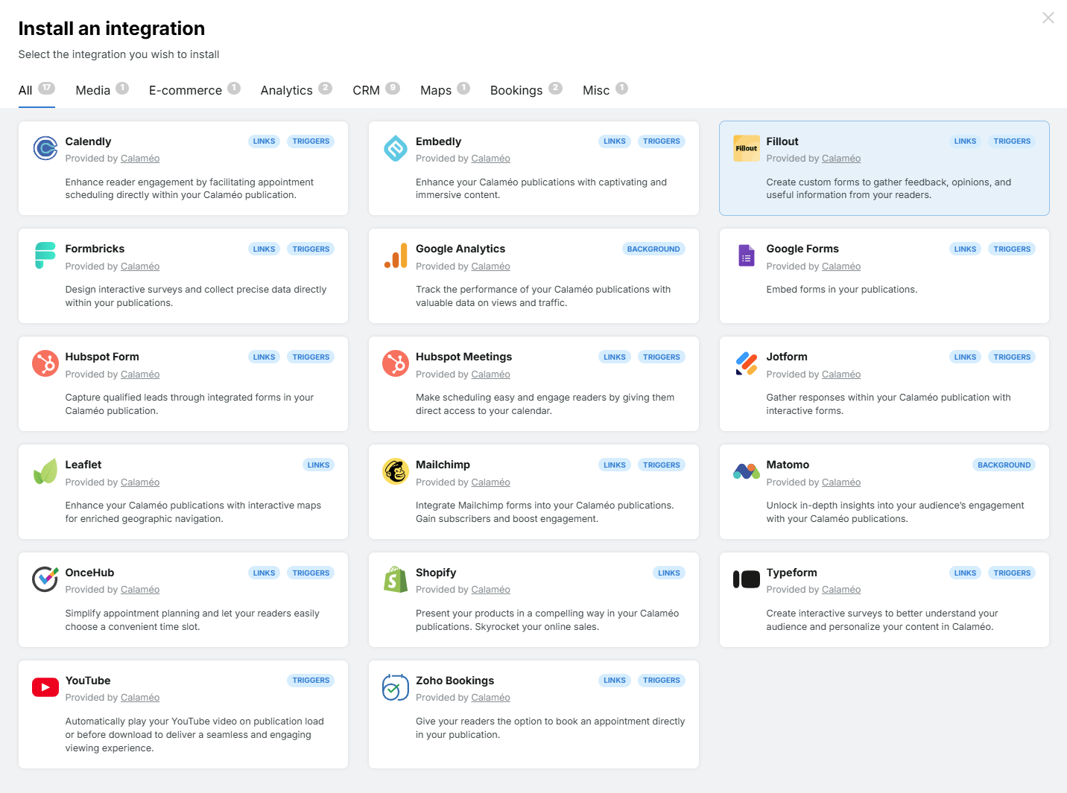
Task: Click the Leaflet green leaf icon
Action: tap(45, 471)
